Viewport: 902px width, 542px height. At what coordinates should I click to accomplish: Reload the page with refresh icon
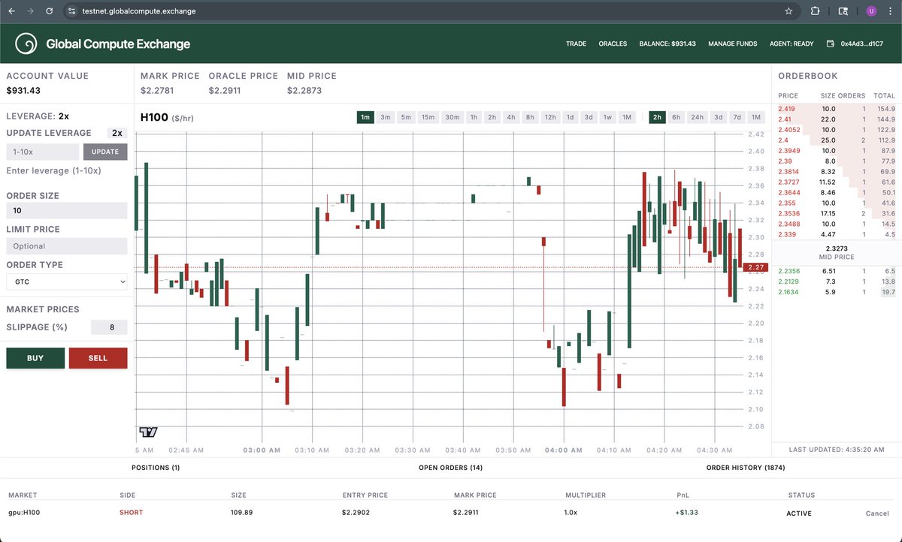[x=50, y=11]
